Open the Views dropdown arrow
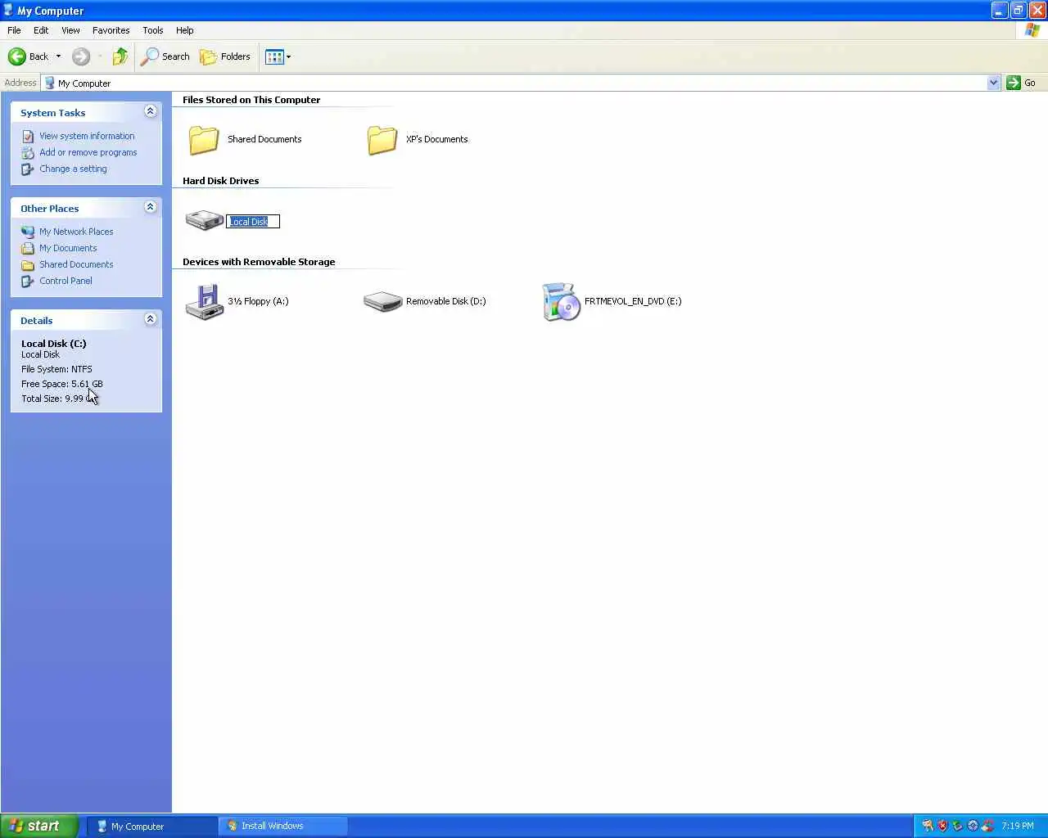 coord(288,56)
